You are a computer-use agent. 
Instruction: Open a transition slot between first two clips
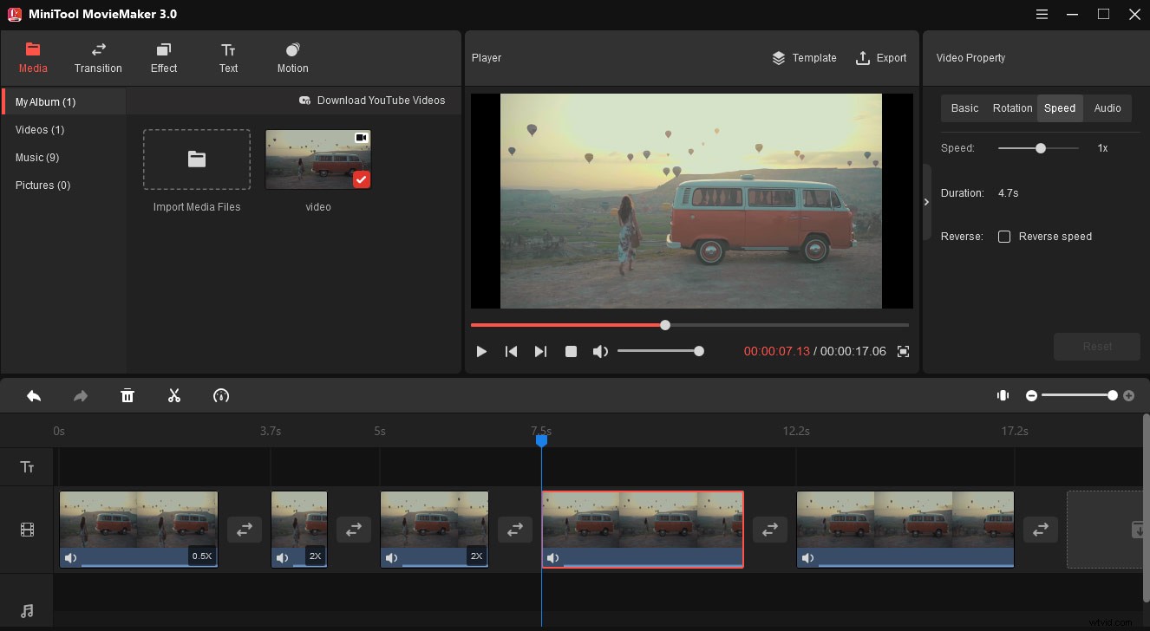(244, 529)
